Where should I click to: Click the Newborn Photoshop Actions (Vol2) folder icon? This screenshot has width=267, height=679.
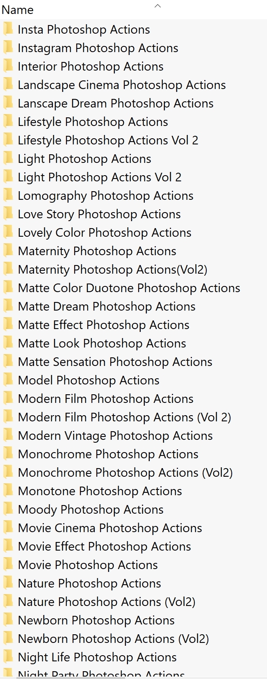pos(8,639)
